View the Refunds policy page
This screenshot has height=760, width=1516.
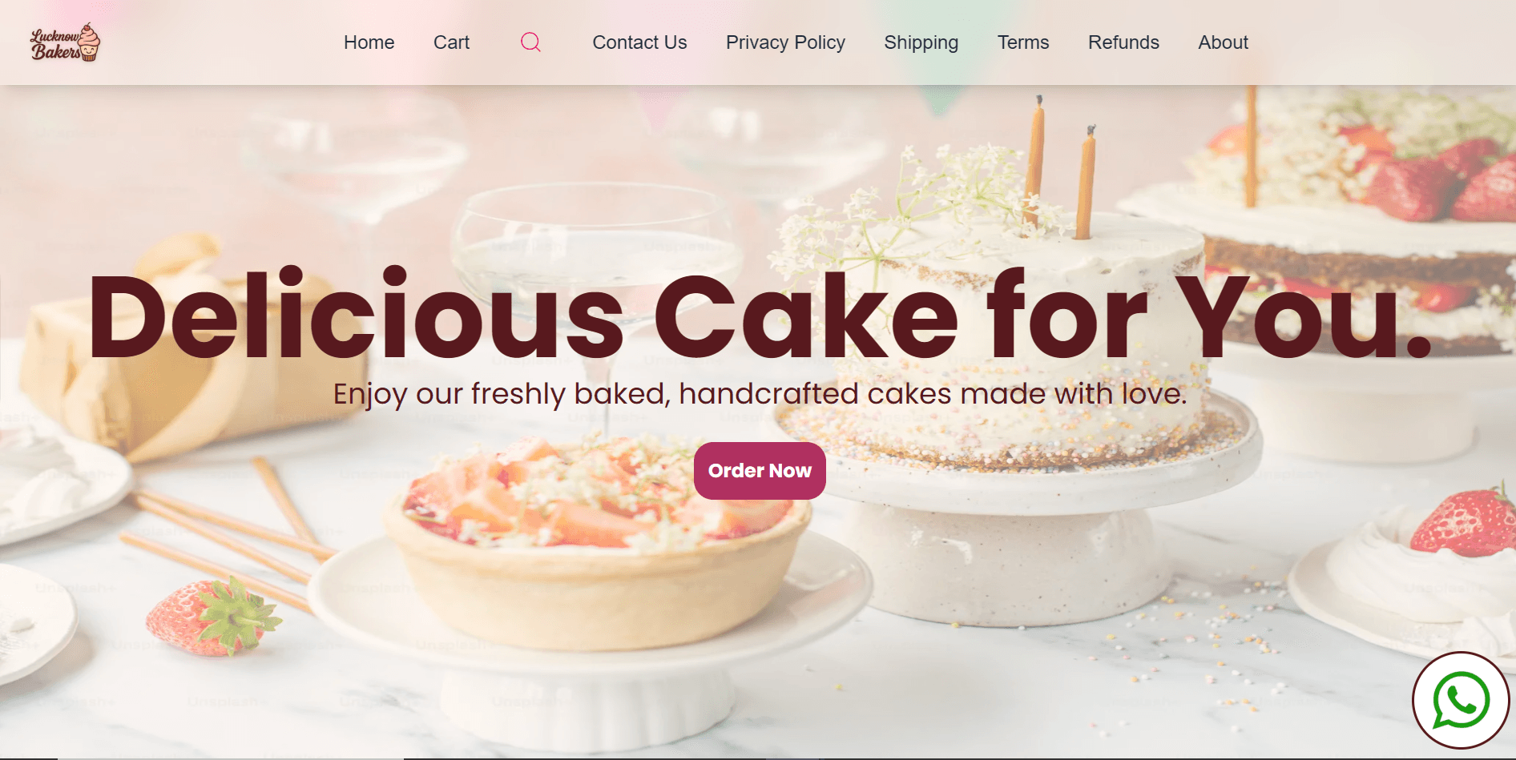[1123, 42]
